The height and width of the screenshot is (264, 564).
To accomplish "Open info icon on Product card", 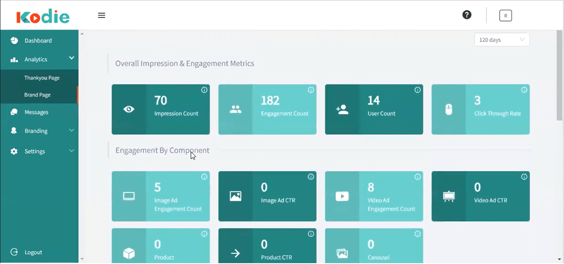I will pyautogui.click(x=204, y=234).
